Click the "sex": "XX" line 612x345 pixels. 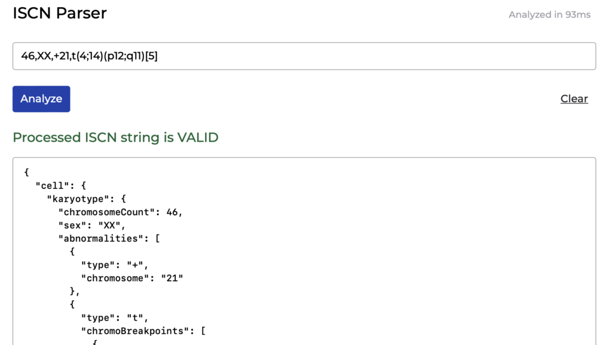point(91,225)
